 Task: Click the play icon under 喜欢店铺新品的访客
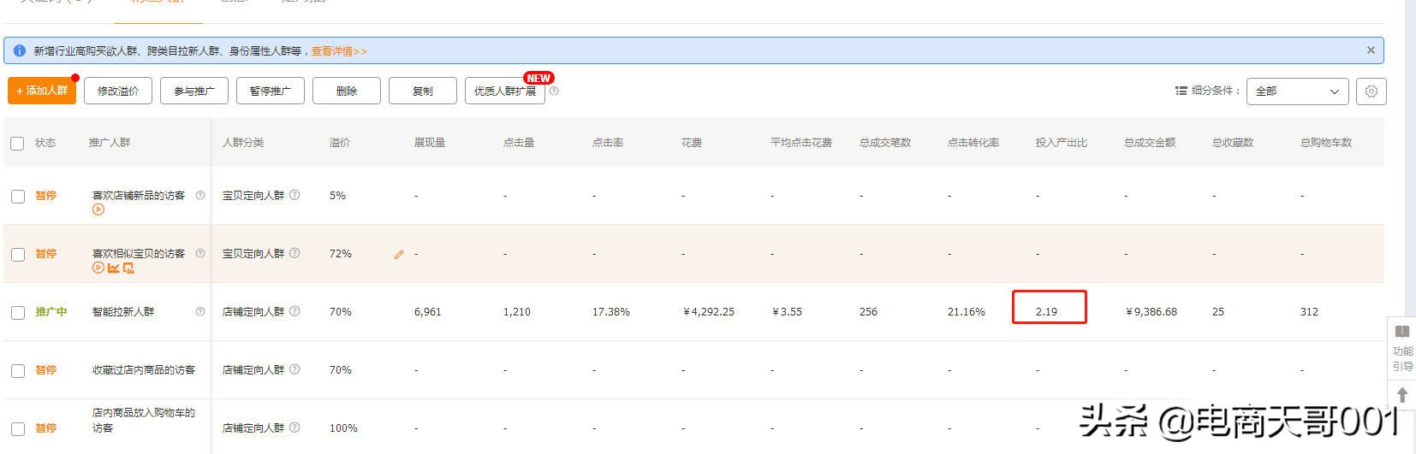click(x=98, y=209)
